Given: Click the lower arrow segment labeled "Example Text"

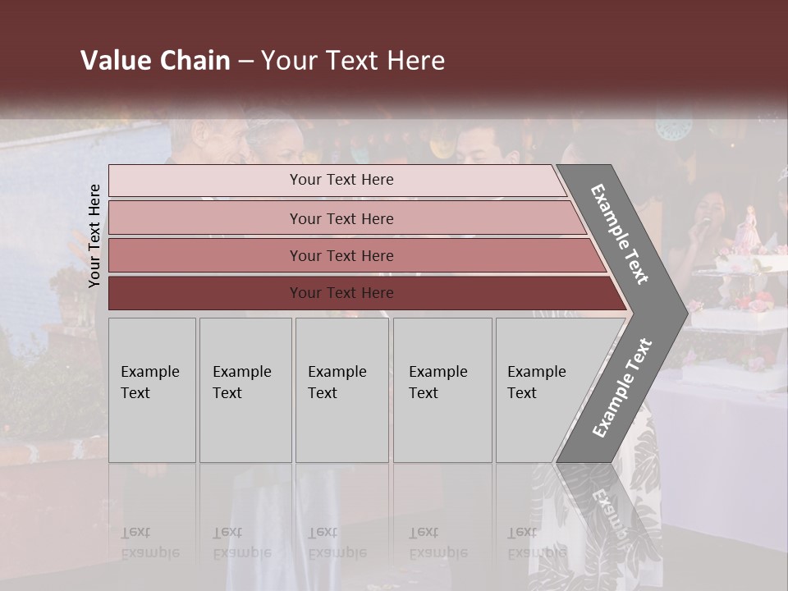Looking at the screenshot, I should coord(621,387).
